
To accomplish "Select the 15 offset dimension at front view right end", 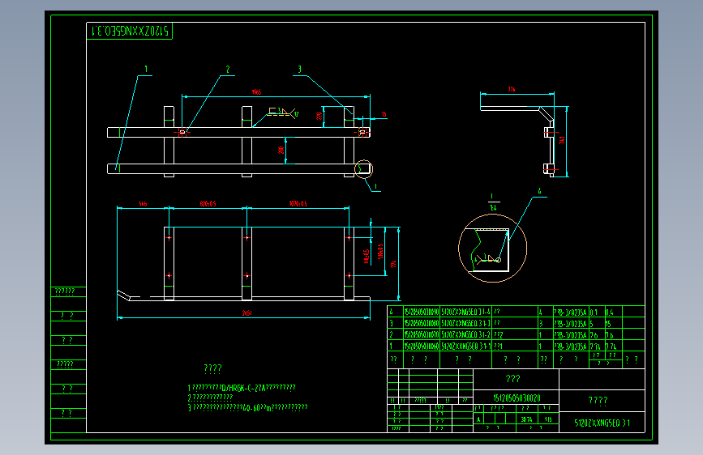I will click(x=384, y=114).
